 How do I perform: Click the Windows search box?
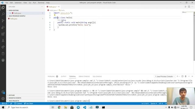(28, 107)
